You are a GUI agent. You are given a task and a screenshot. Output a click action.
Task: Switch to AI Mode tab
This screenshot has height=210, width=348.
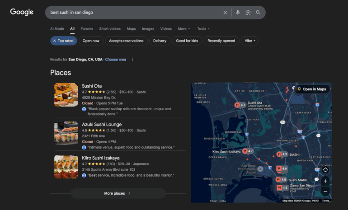pyautogui.click(x=57, y=28)
